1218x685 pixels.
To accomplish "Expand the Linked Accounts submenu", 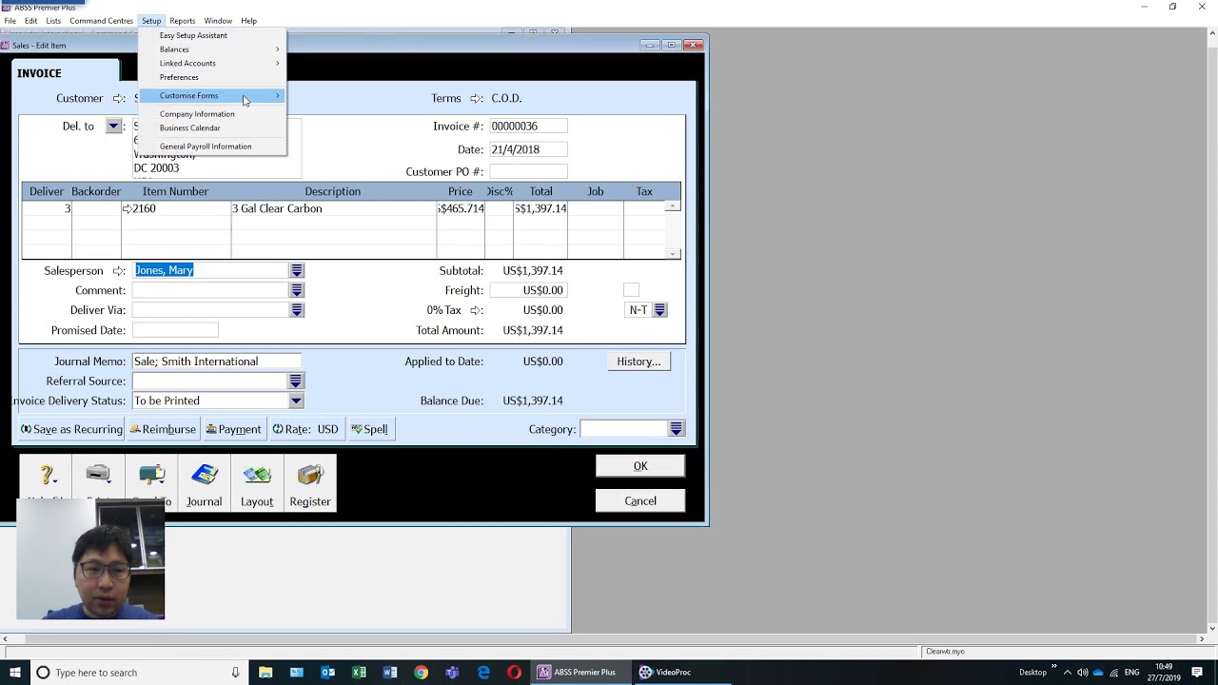I will point(211,63).
